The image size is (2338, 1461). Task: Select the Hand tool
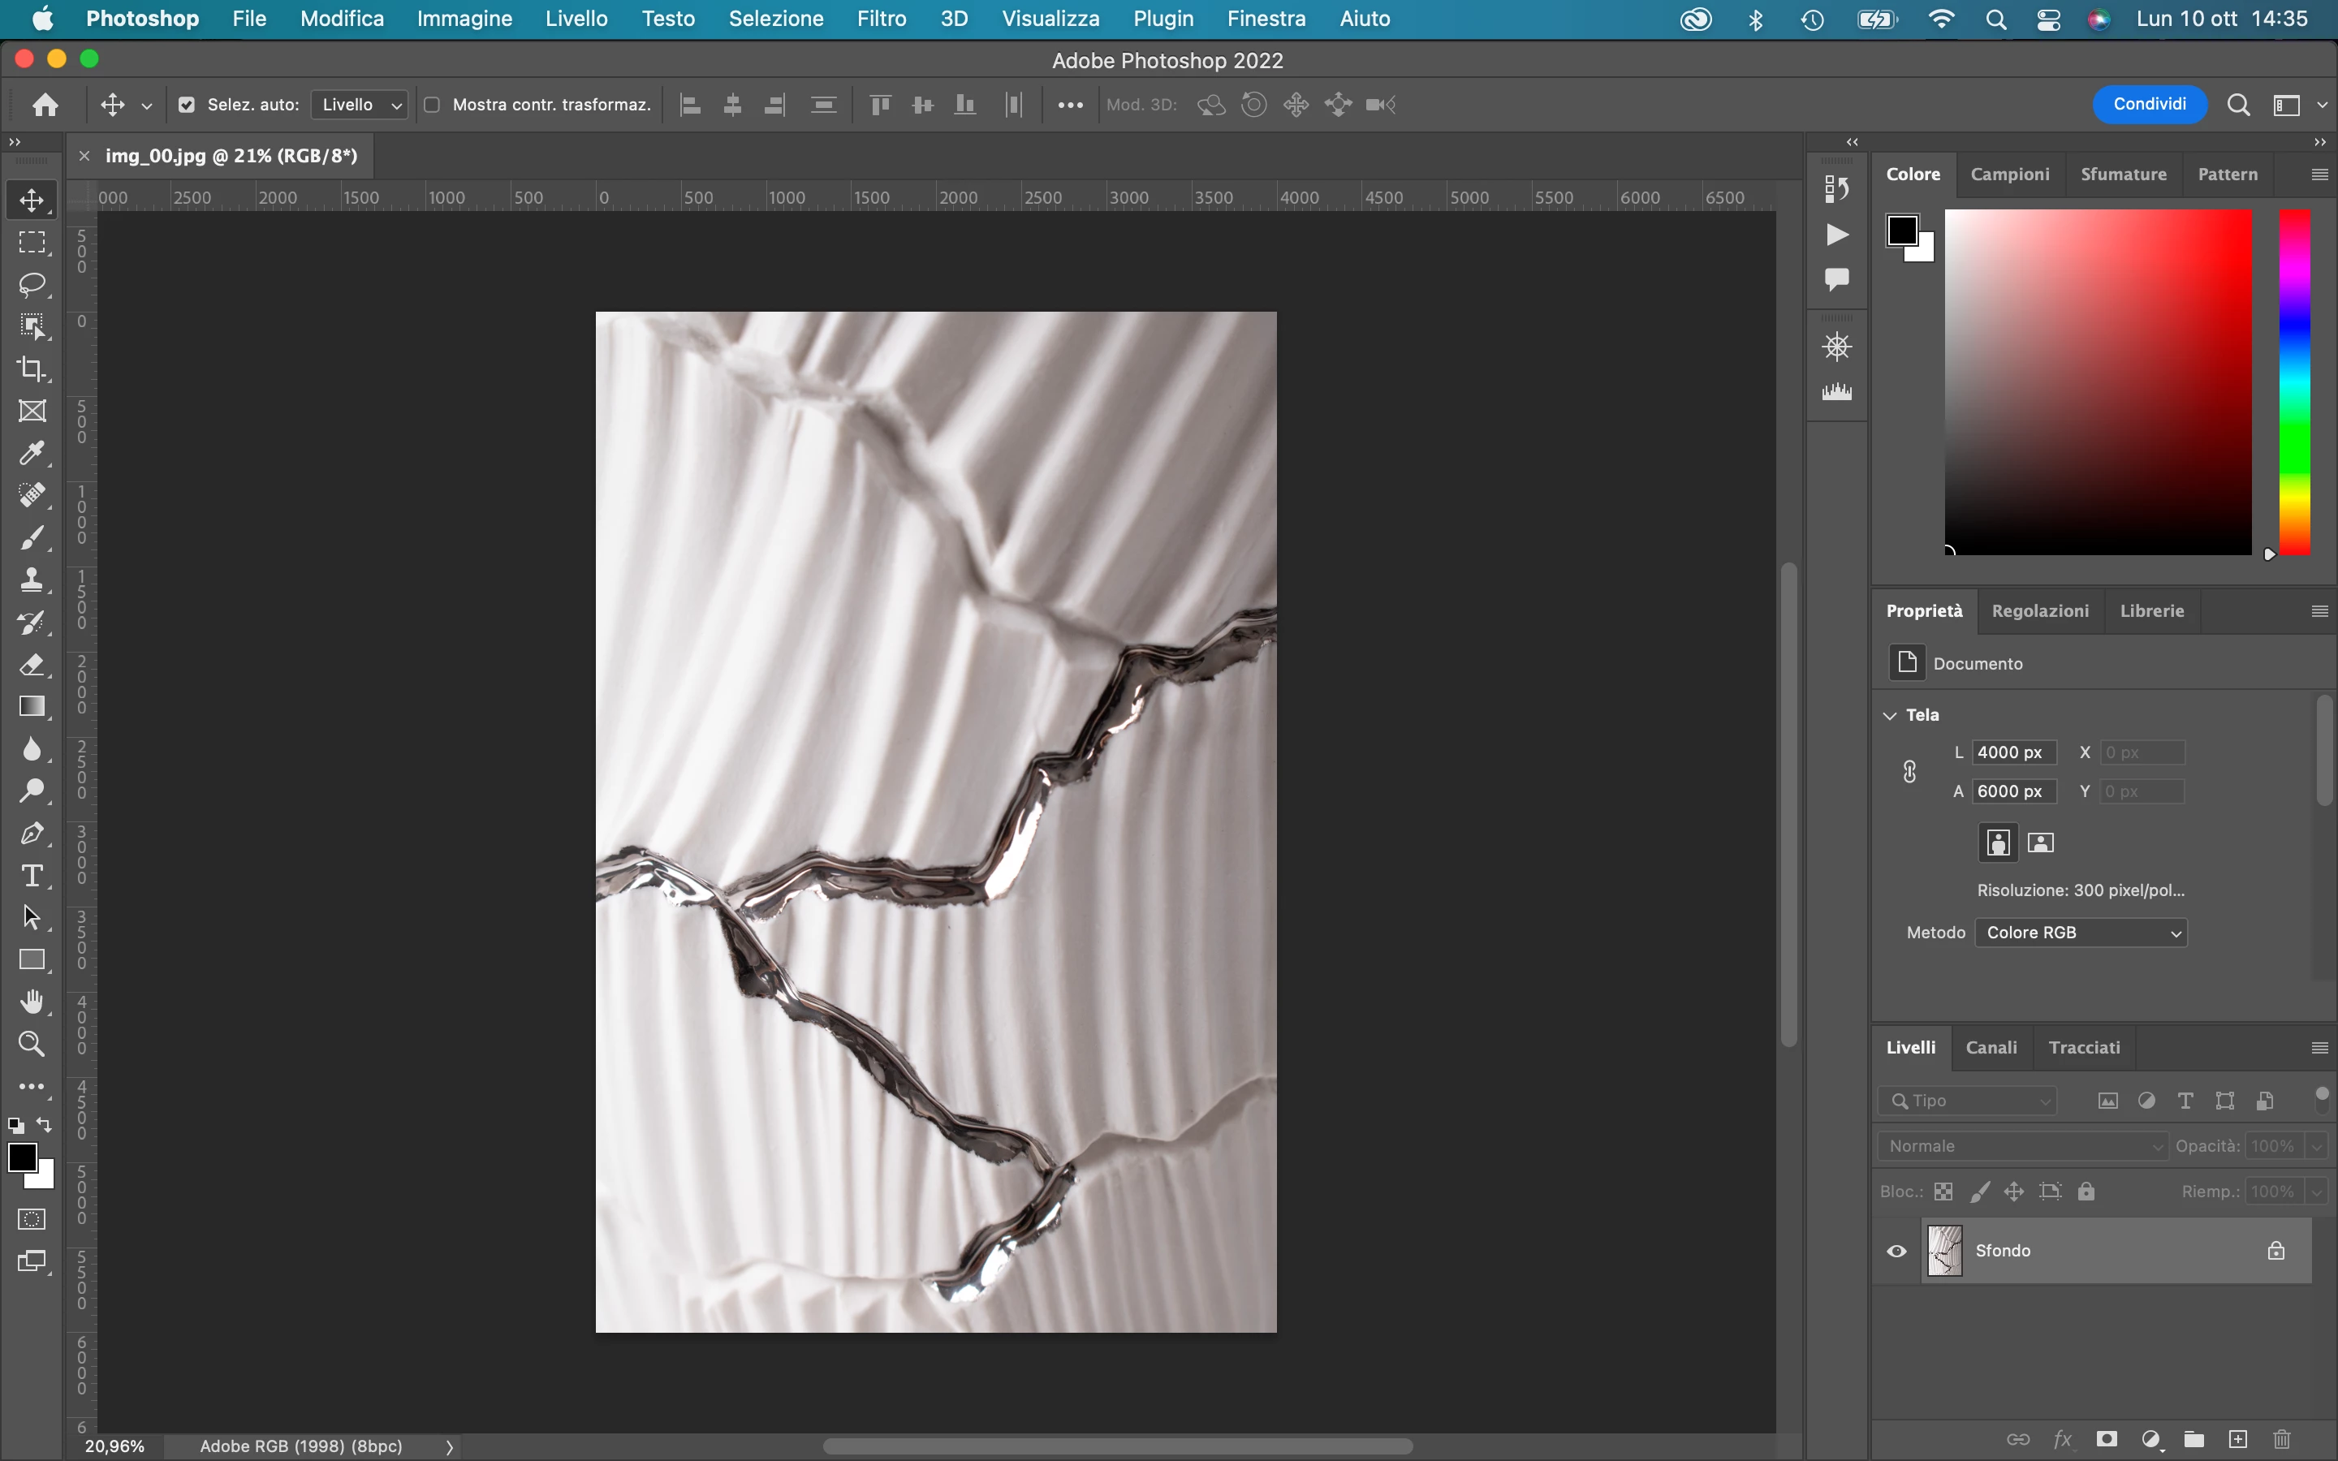point(32,1002)
